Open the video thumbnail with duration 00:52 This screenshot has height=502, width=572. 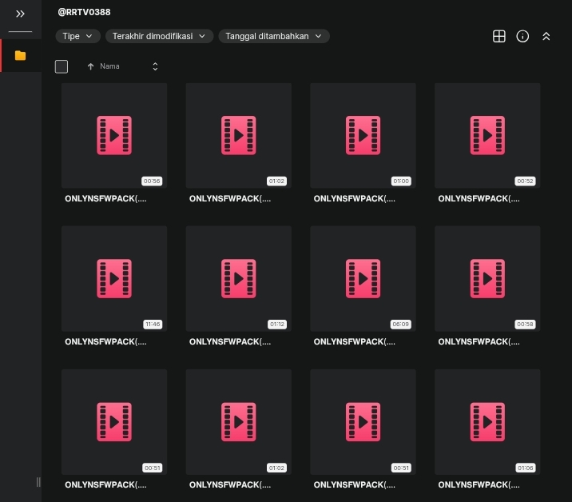click(487, 135)
